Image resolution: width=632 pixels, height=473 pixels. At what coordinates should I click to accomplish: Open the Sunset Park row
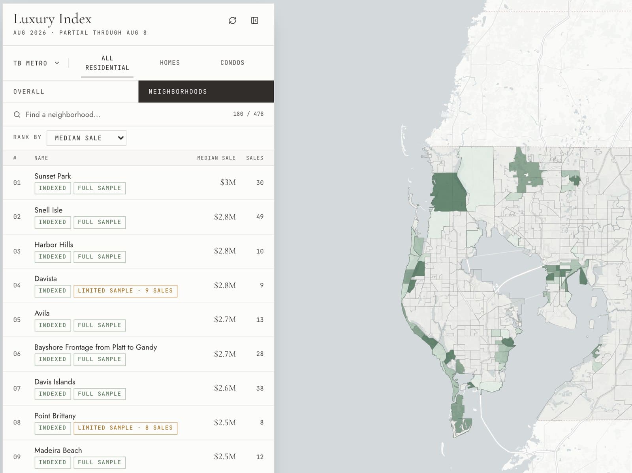pyautogui.click(x=138, y=183)
